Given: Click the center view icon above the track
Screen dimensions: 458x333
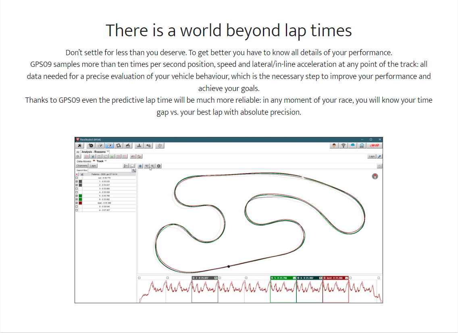Looking at the screenshot, I should 140,166.
